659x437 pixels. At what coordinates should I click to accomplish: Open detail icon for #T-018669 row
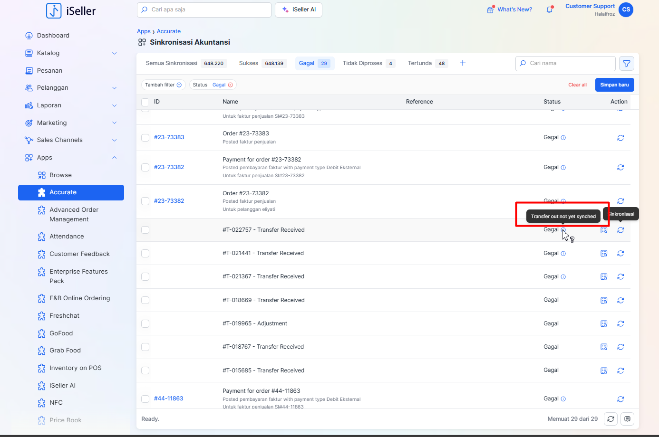(x=604, y=300)
